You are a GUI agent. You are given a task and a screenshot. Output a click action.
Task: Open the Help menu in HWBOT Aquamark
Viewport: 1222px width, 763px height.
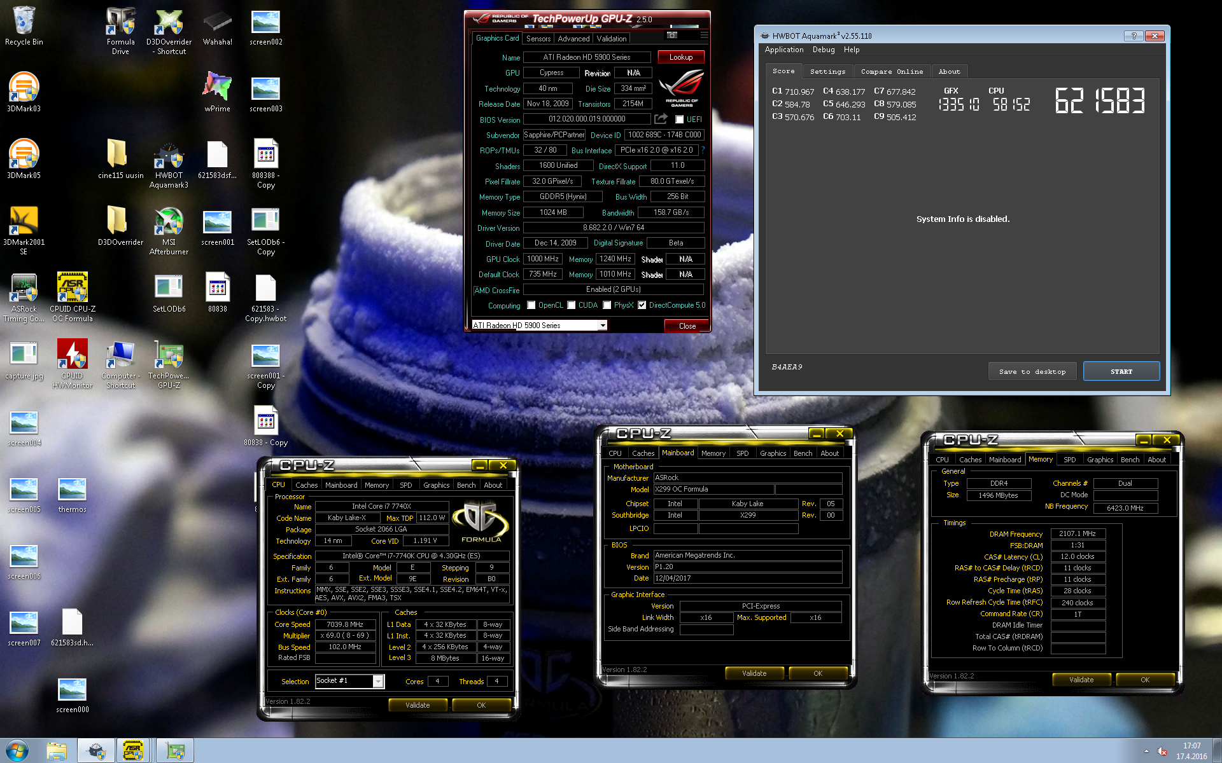click(x=852, y=50)
